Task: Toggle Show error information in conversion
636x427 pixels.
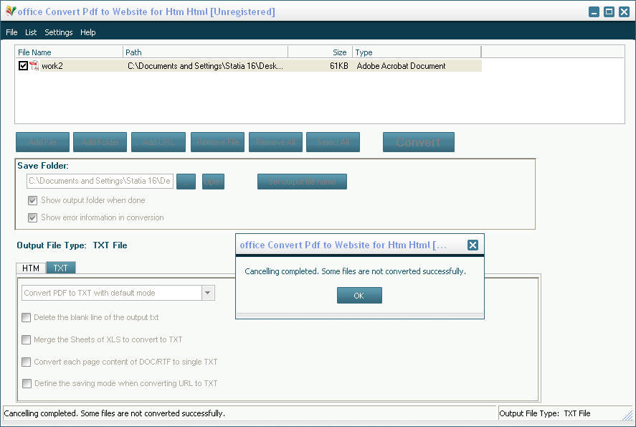Action: [33, 217]
